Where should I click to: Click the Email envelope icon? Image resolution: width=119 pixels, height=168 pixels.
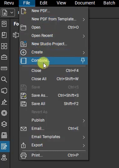pos(24,129)
